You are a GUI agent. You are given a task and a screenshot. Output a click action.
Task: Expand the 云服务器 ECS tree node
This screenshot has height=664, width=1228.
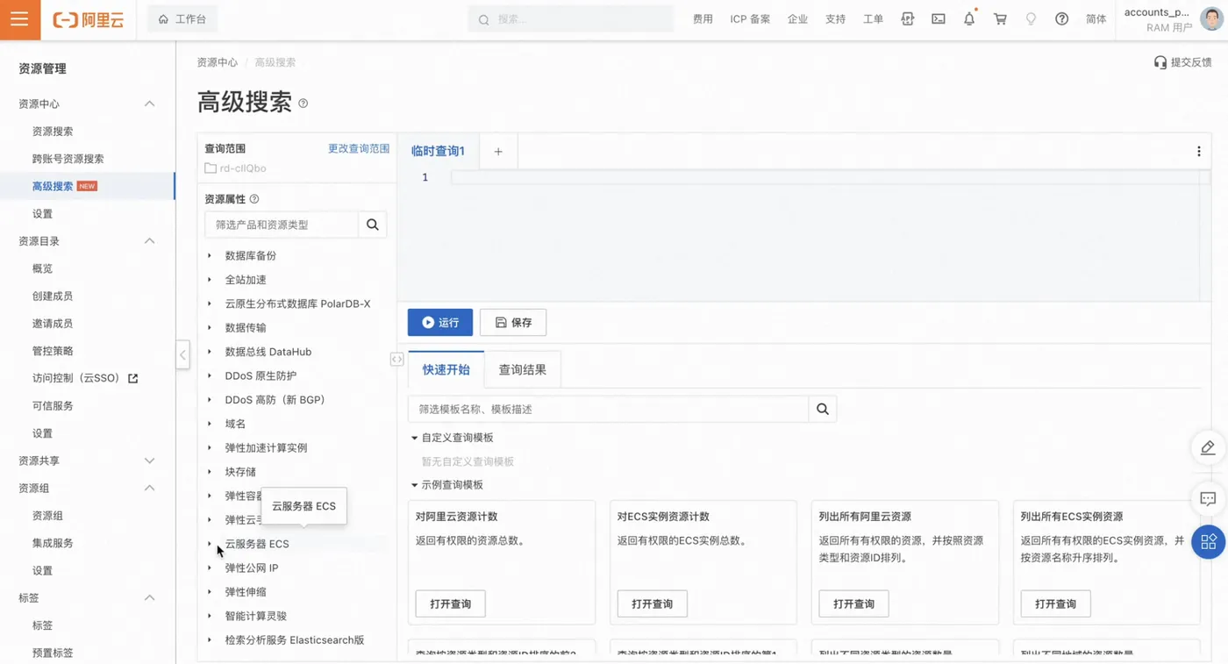pos(210,544)
